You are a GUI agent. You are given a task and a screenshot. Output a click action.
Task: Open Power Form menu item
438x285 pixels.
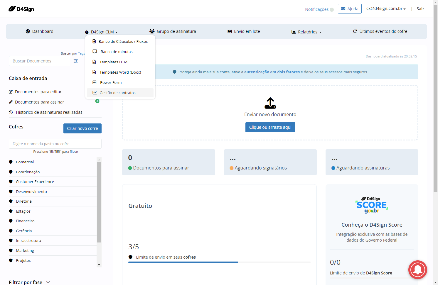pos(120,82)
